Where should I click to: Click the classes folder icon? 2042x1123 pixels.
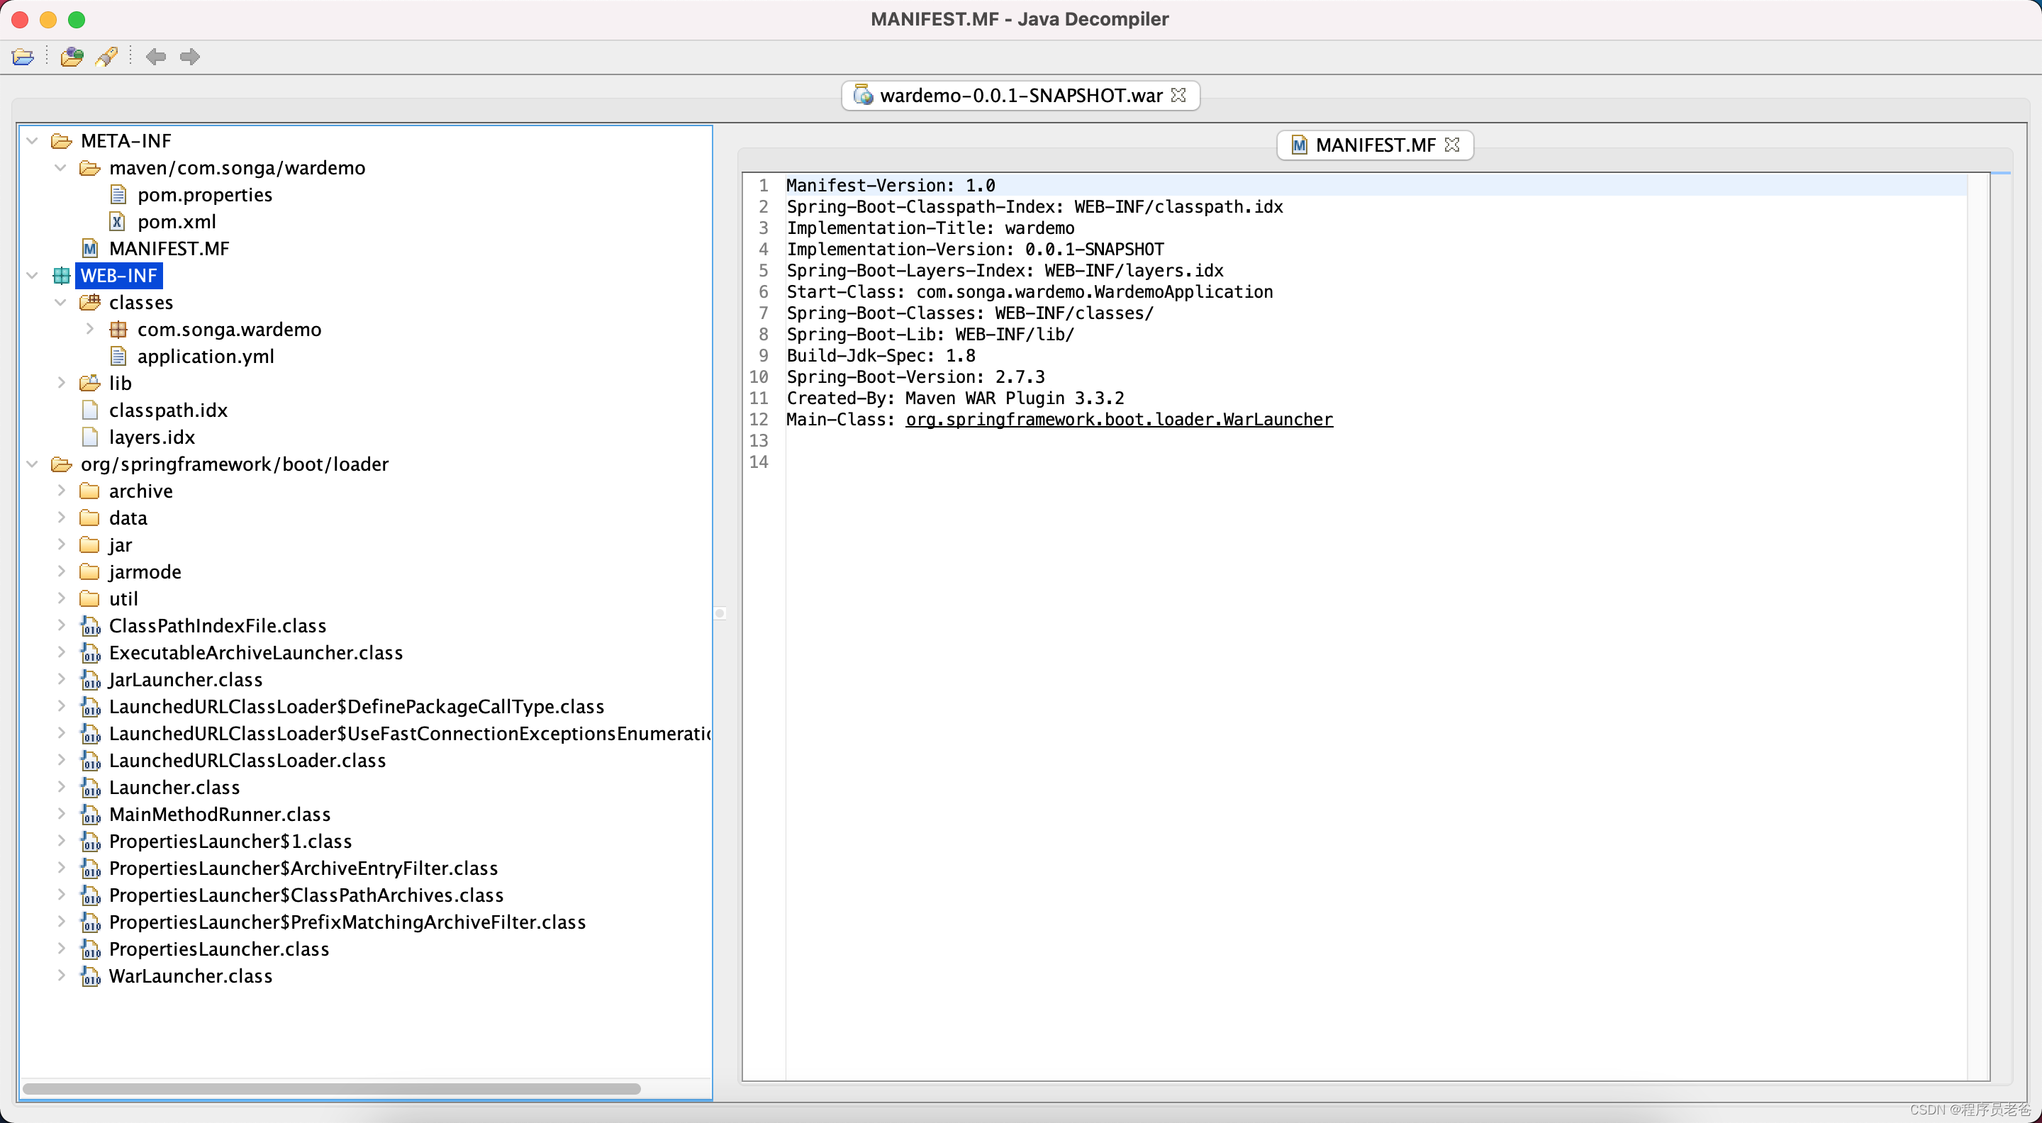tap(89, 303)
